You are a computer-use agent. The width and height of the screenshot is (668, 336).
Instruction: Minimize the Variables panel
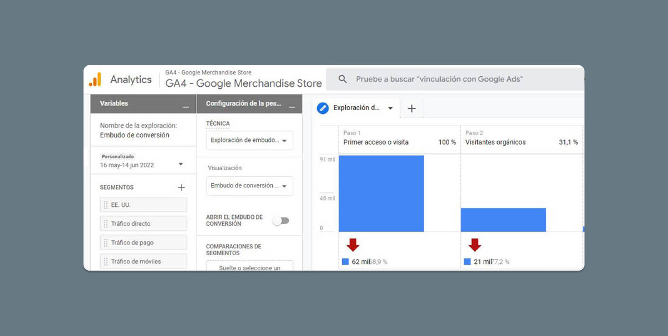186,107
